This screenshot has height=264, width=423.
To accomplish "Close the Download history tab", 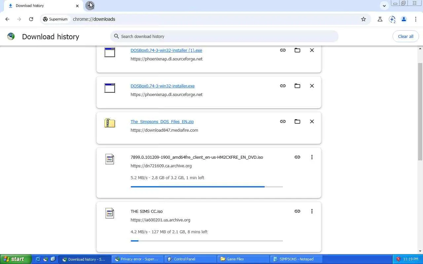I will (x=77, y=6).
